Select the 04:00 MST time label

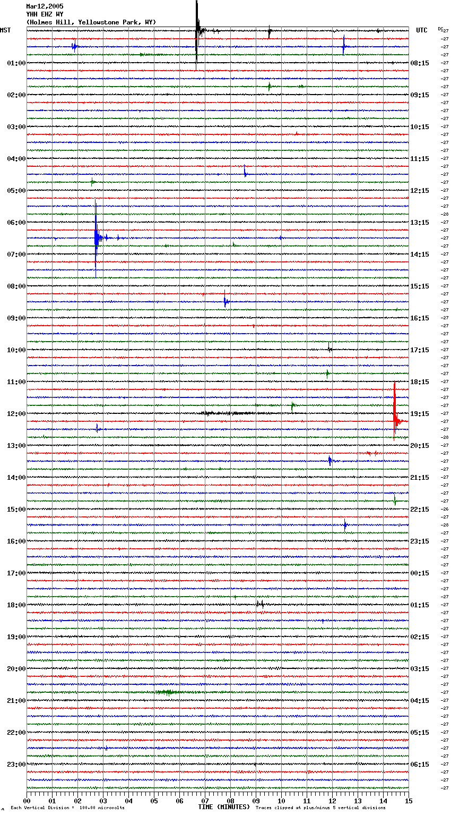coord(16,159)
